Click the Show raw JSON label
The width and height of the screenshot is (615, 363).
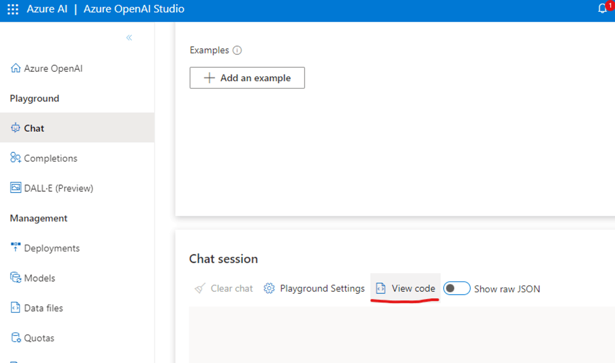507,289
